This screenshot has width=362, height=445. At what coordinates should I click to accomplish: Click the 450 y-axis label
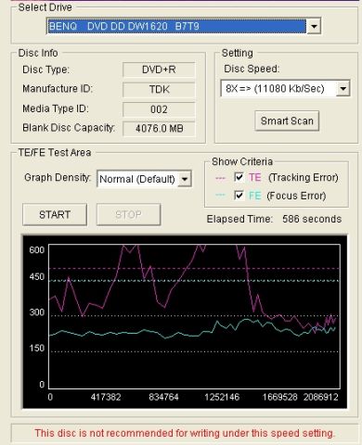(37, 276)
